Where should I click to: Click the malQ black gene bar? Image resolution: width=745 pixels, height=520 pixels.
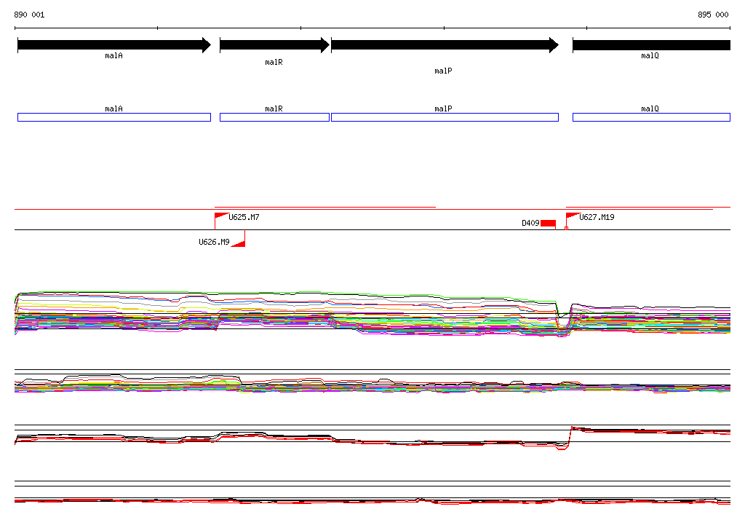click(x=651, y=45)
